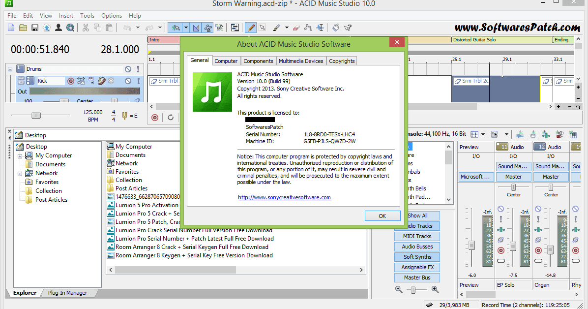
Task: Select the Selection arrow tool
Action: pyautogui.click(x=263, y=28)
